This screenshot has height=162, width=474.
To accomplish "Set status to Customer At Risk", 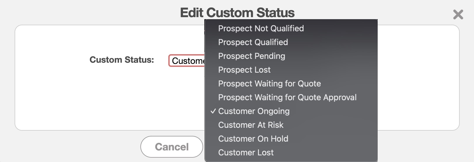I will (251, 125).
